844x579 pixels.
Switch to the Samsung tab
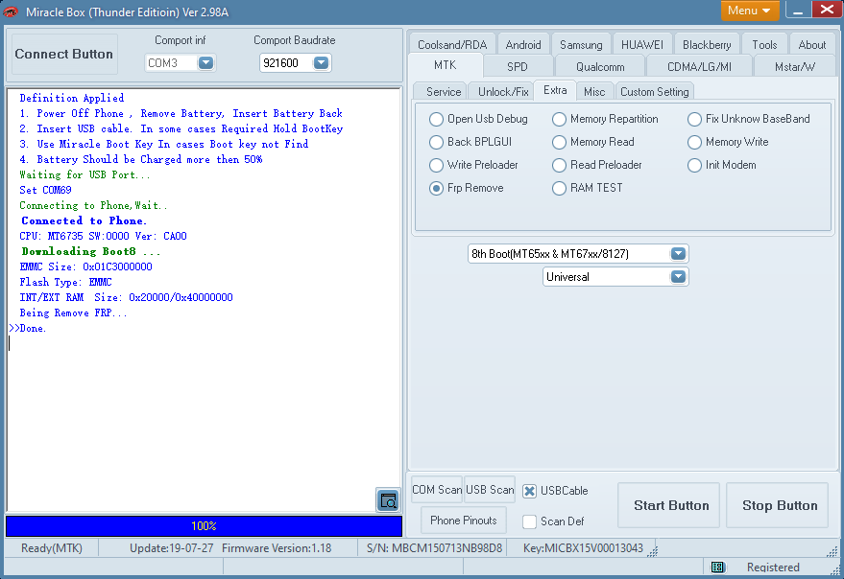pos(581,45)
